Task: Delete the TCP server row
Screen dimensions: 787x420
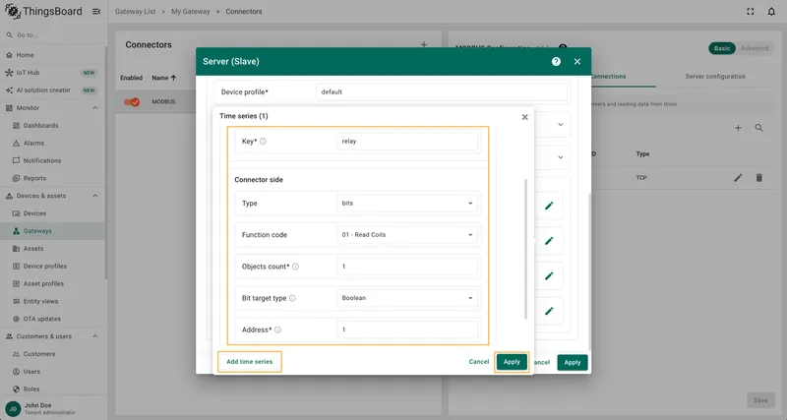Action: 758,178
